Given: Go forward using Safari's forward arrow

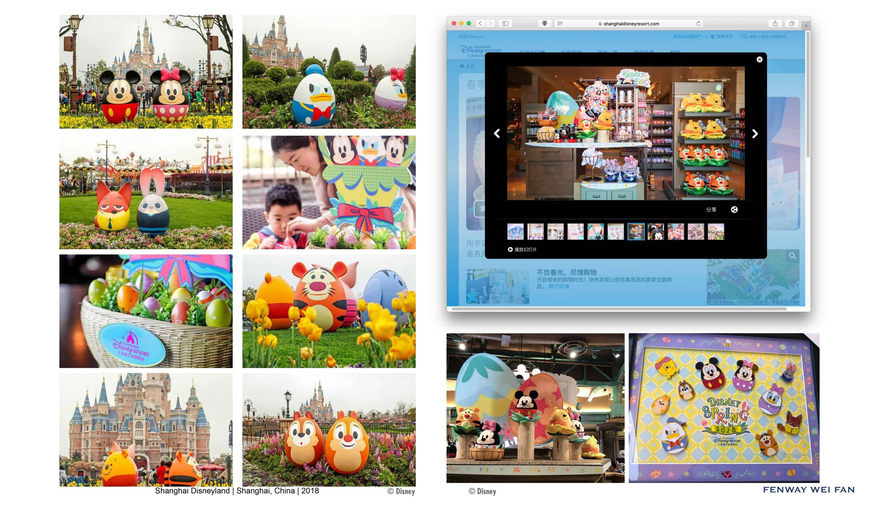Looking at the screenshot, I should pos(490,24).
